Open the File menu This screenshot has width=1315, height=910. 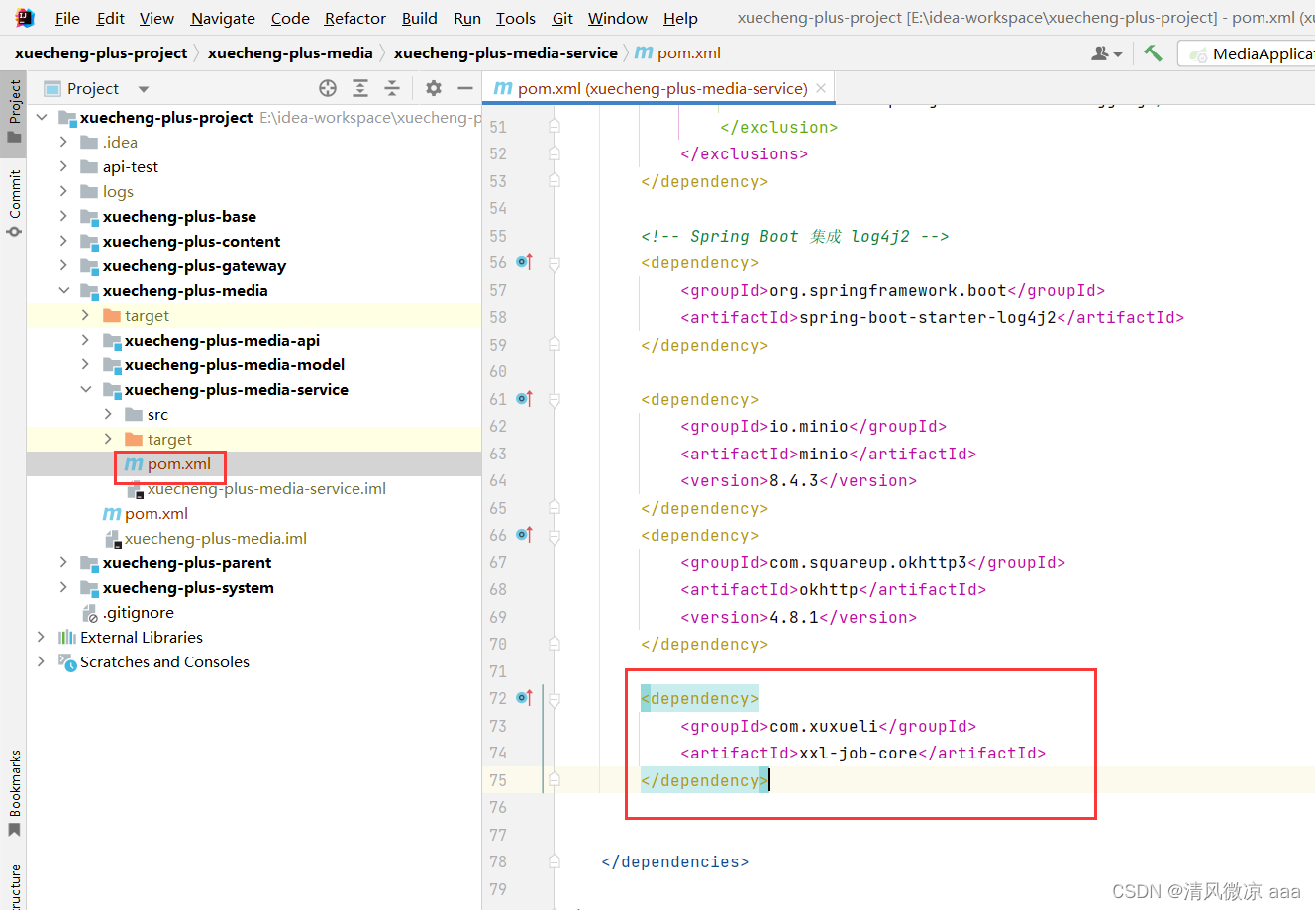pos(67,18)
